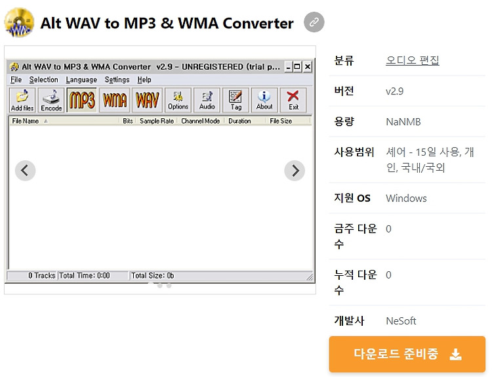The width and height of the screenshot is (492, 377).
Task: Click the page title Alt WAV to MP3 & WMA Converter
Action: coord(167,23)
